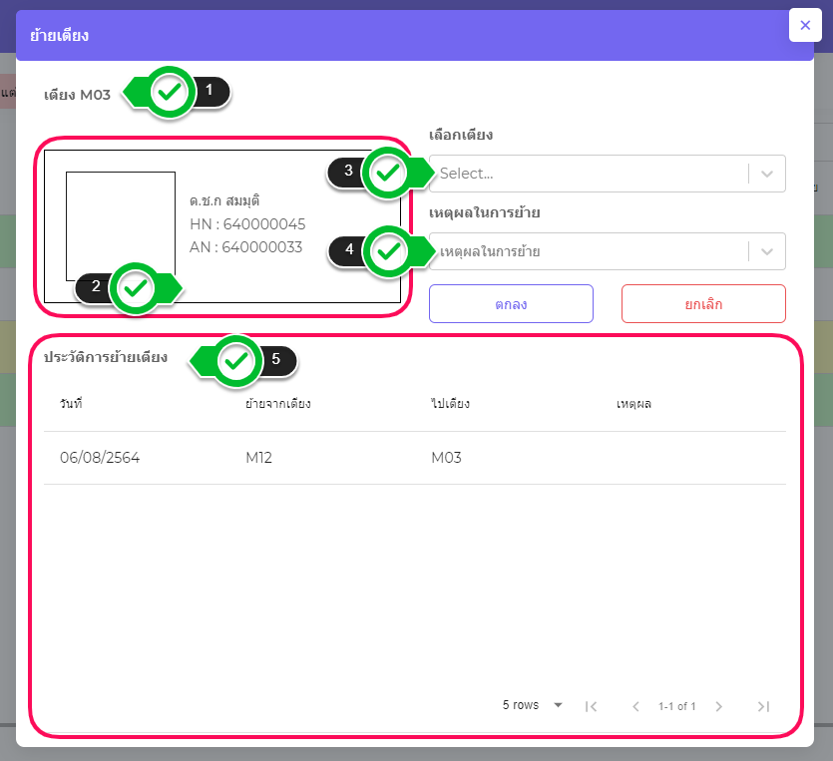Image resolution: width=833 pixels, height=761 pixels.
Task: Click the ย้ายจากเตียง column header
Action: tap(278, 404)
